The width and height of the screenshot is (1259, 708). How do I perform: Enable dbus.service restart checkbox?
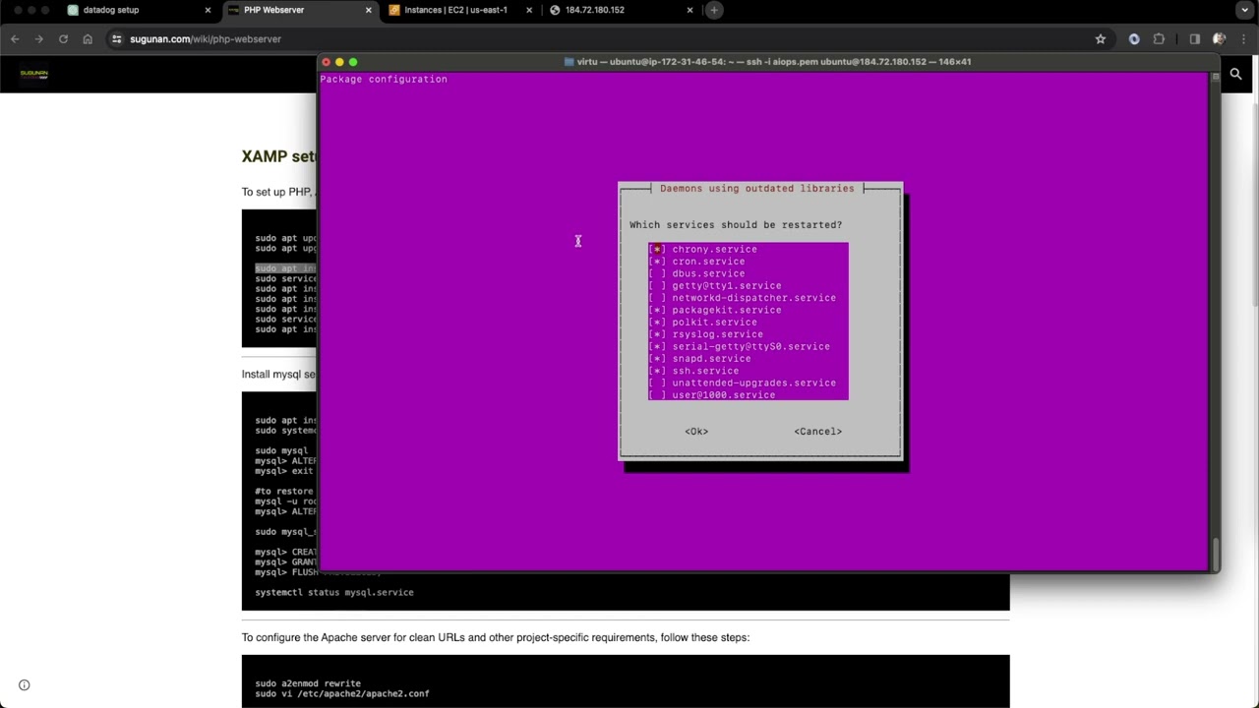coord(657,273)
